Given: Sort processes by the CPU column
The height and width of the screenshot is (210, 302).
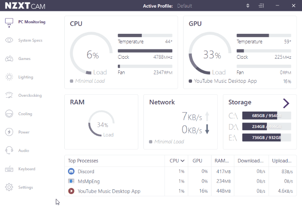Looking at the screenshot, I should 177,161.
